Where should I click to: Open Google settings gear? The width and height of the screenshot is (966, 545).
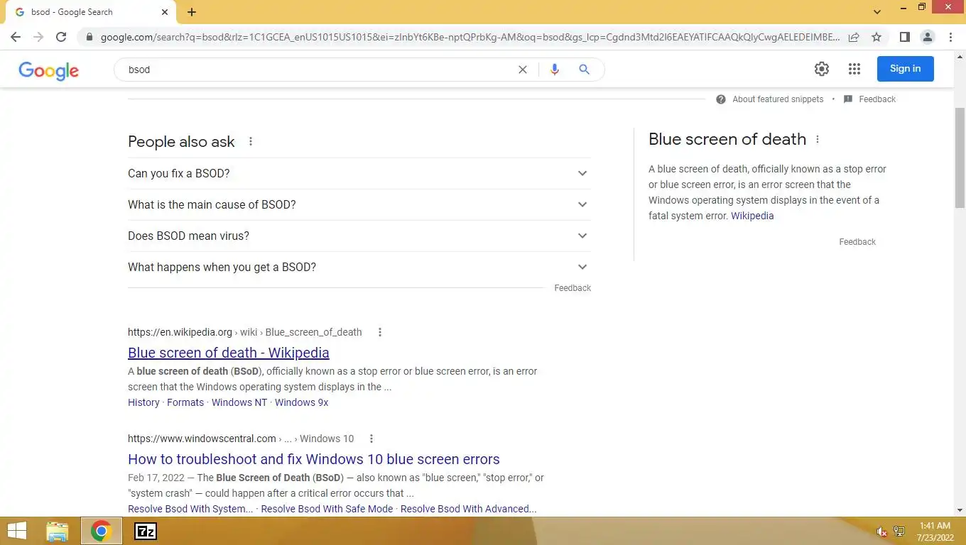(x=822, y=69)
